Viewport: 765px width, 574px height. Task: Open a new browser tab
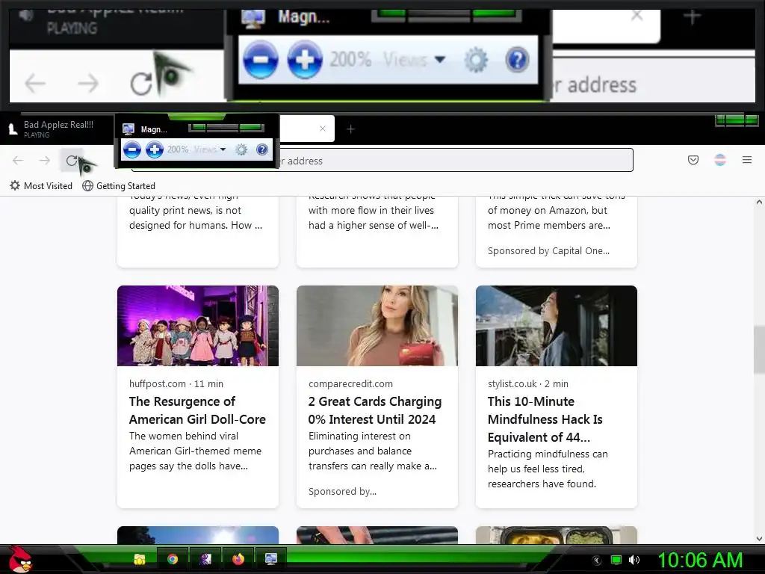350,129
